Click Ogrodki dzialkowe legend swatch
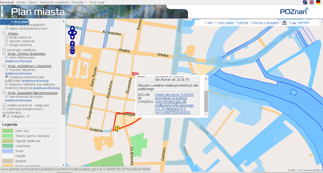The width and height of the screenshot is (323, 173). [8, 141]
